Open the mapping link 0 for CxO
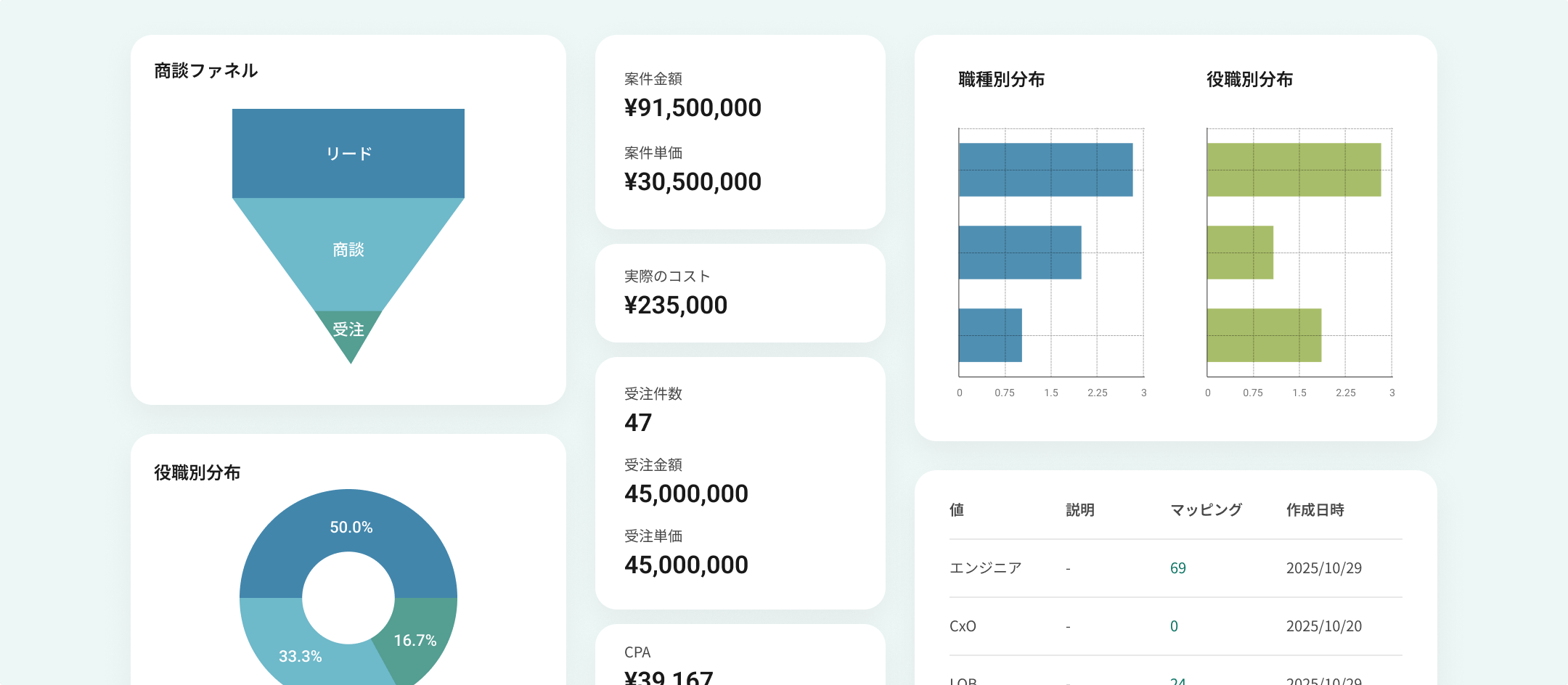The height and width of the screenshot is (685, 1568). tap(1174, 626)
